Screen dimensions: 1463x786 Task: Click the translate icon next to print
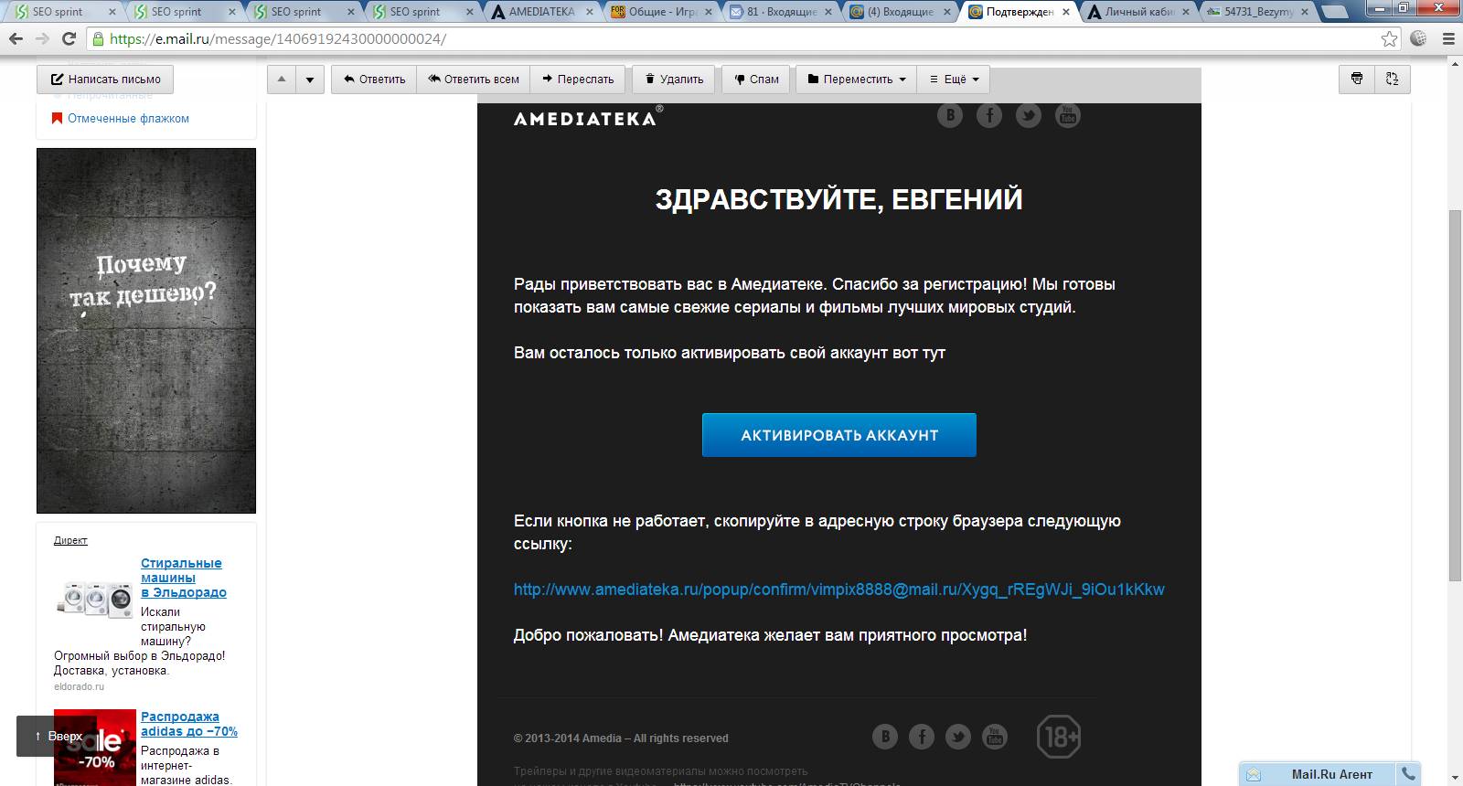pyautogui.click(x=1393, y=79)
